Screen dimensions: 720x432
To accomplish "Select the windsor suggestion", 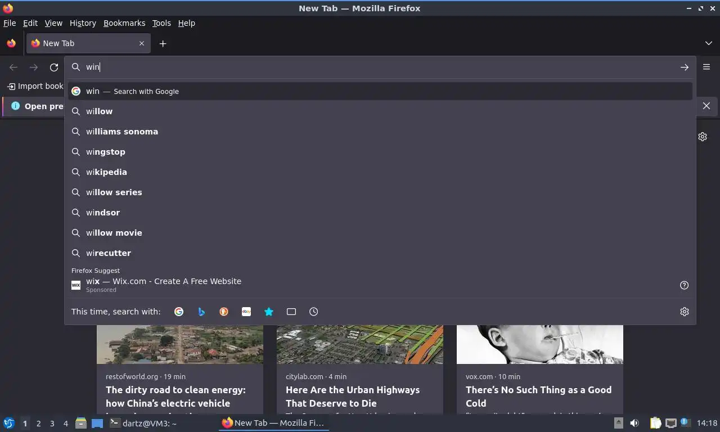I will pyautogui.click(x=380, y=213).
